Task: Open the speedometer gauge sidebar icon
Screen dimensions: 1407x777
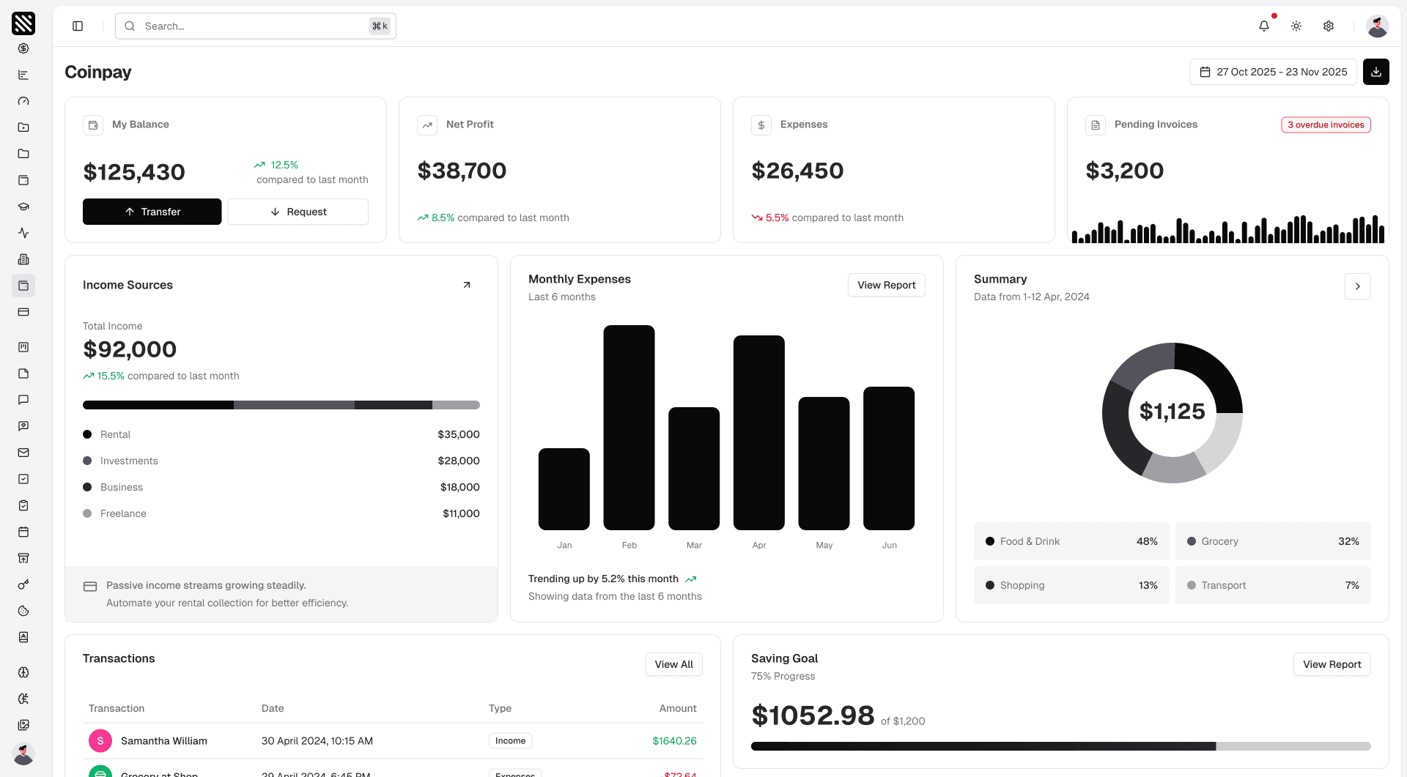Action: [23, 101]
